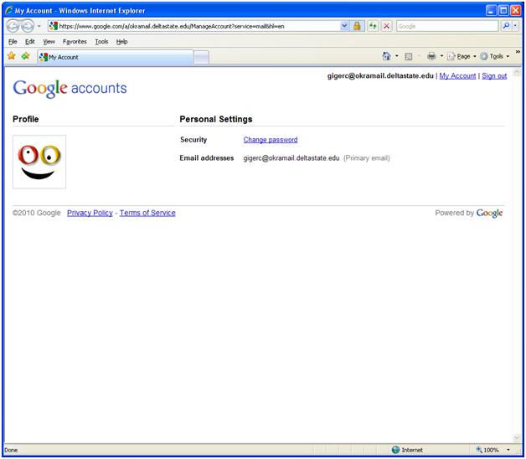Click the My Account link
526x459 pixels.
(x=457, y=76)
